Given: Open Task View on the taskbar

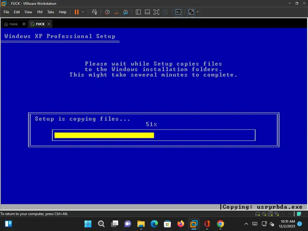Looking at the screenshot, I should (115, 224).
